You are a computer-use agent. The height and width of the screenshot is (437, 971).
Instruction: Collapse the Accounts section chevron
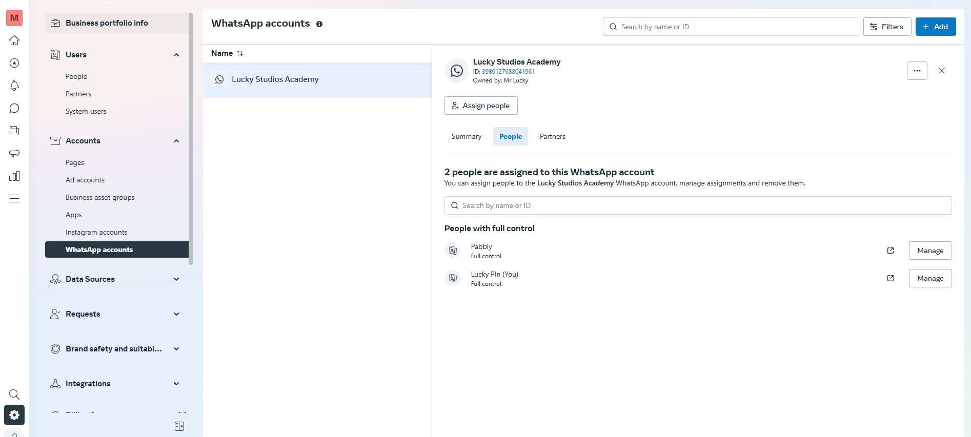click(x=176, y=141)
